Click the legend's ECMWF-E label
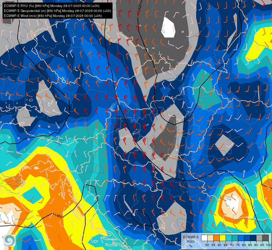 coord(191,237)
